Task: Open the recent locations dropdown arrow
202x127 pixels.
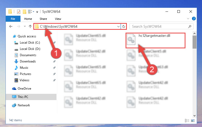Action: [x=25, y=26]
